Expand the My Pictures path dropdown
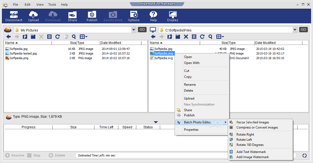Screen dimensions: 313x163 coord(134,30)
